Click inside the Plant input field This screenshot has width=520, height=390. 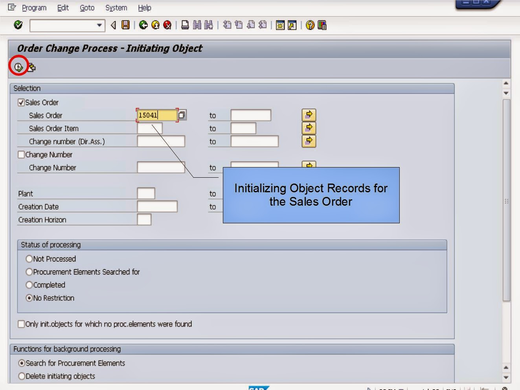145,193
